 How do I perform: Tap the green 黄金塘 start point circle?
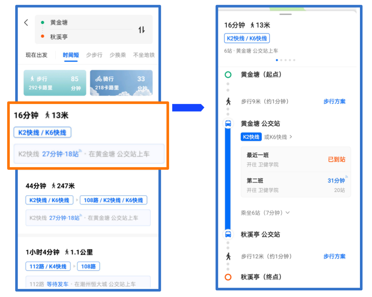228,75
